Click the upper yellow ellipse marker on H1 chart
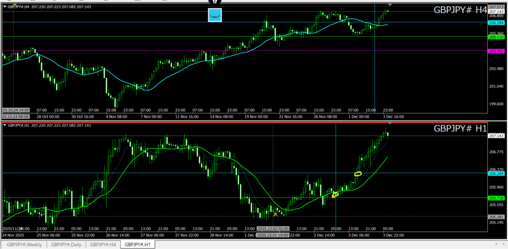Viewport: 508px width, 249px height. [358, 173]
